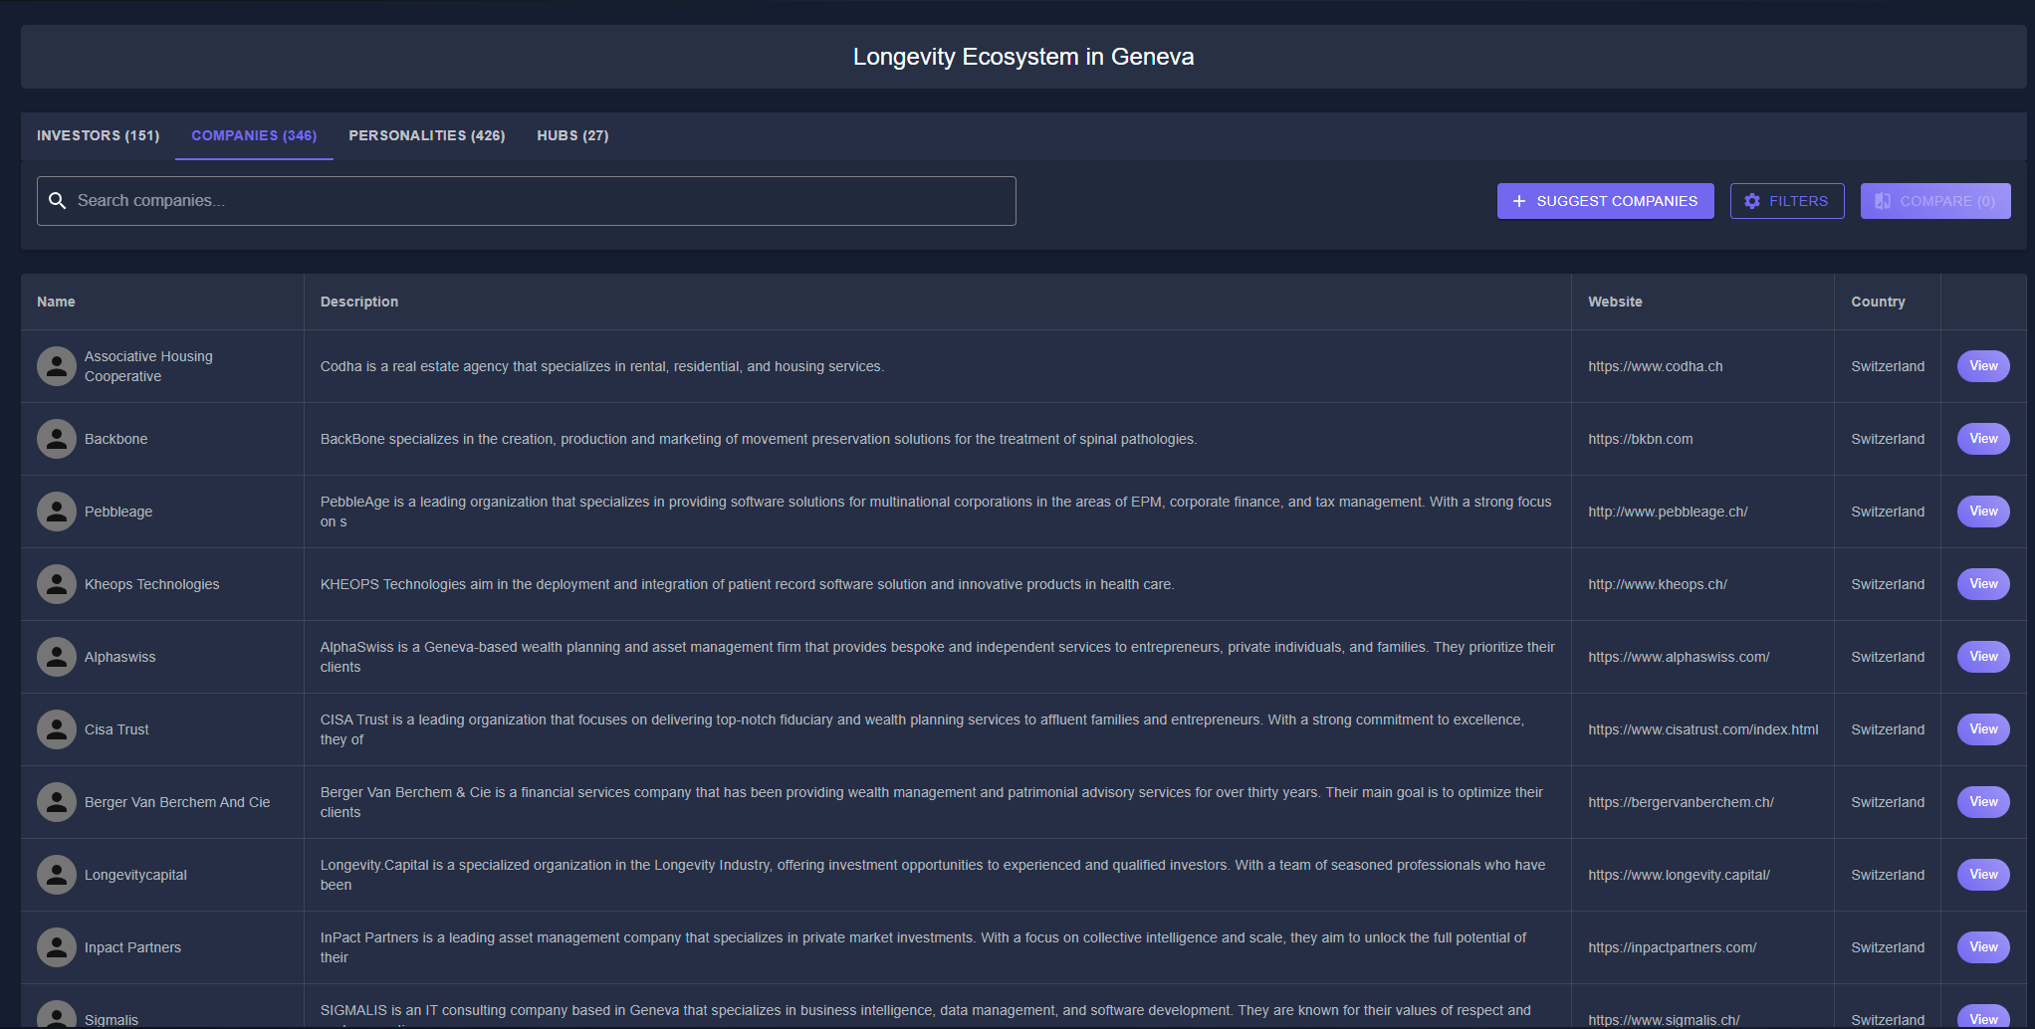Open the Filters panel
The width and height of the screenshot is (2035, 1029).
1786,201
